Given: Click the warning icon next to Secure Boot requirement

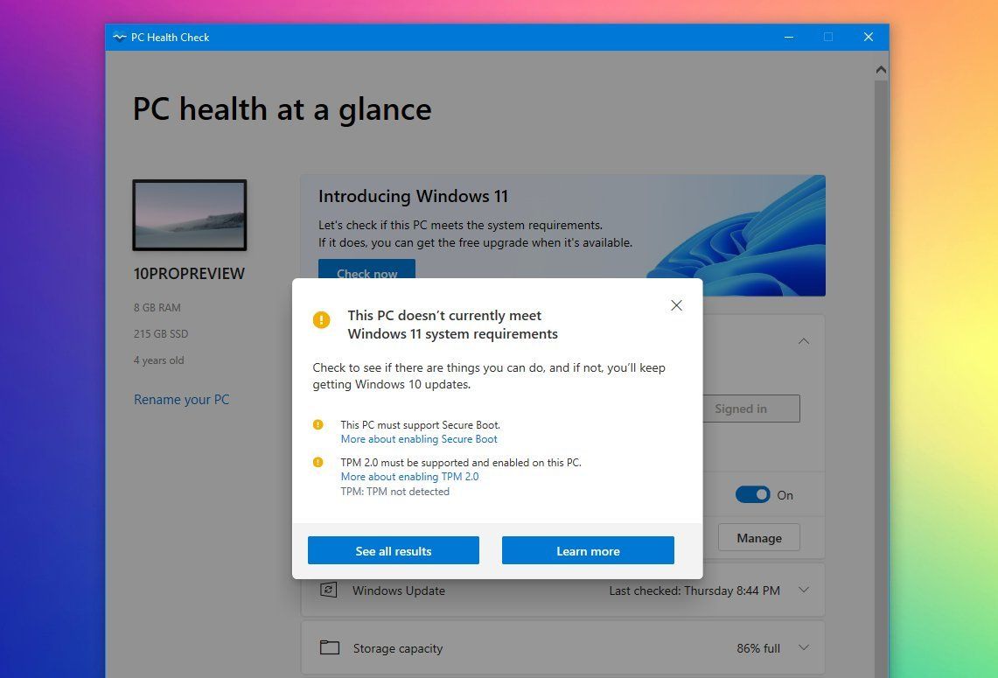Looking at the screenshot, I should tap(319, 423).
